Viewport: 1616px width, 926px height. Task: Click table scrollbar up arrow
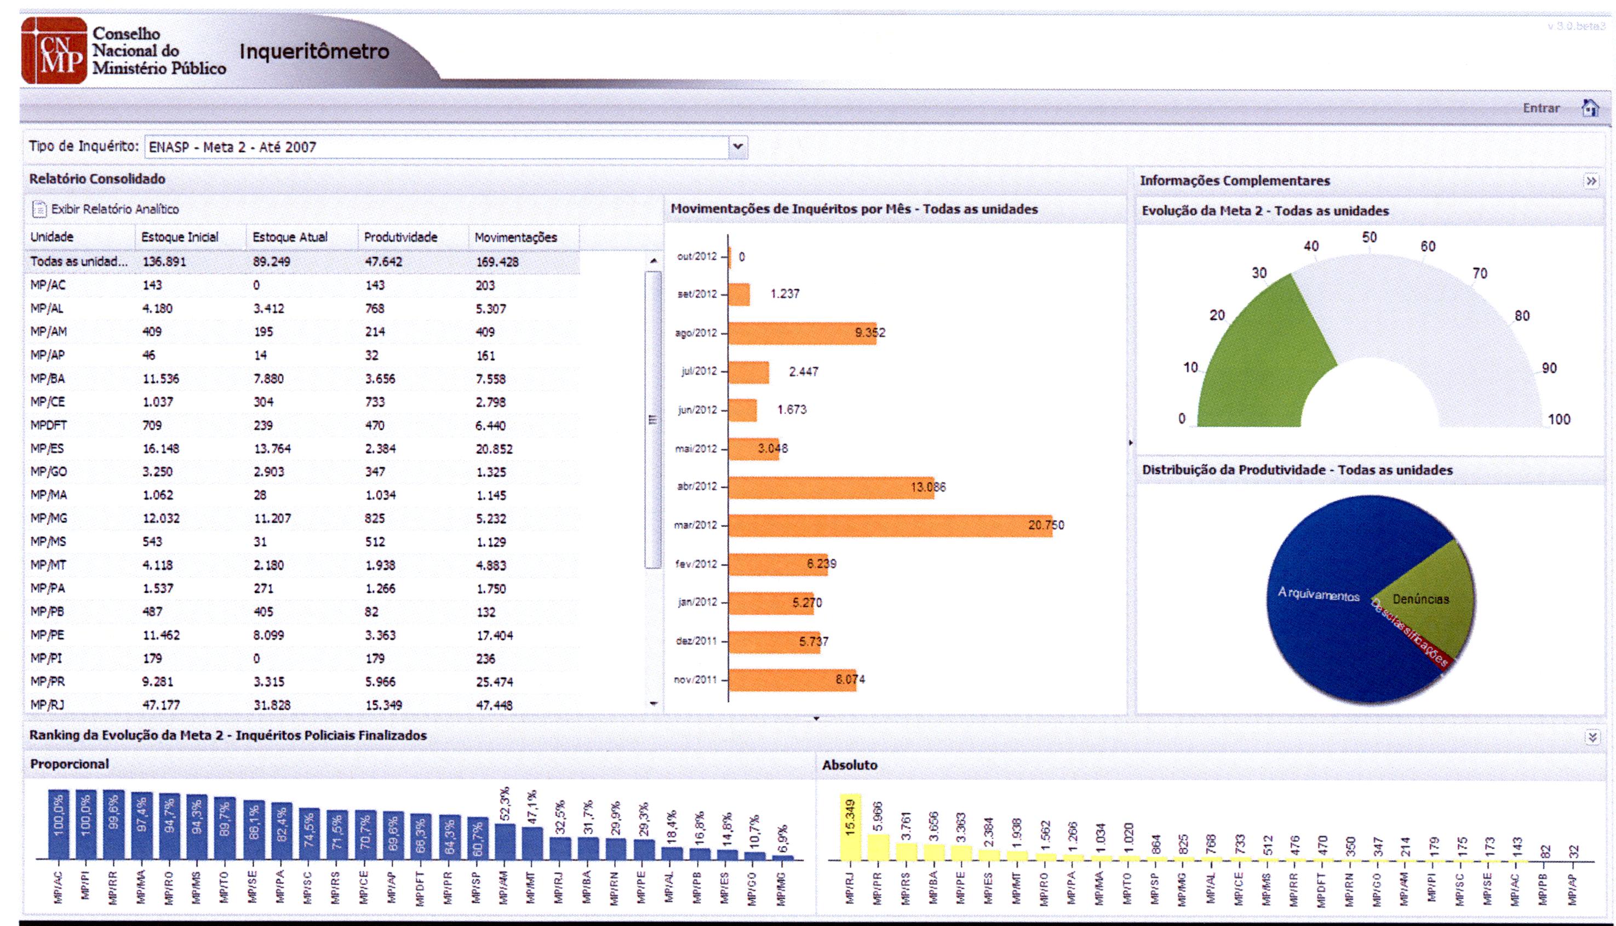click(x=654, y=261)
